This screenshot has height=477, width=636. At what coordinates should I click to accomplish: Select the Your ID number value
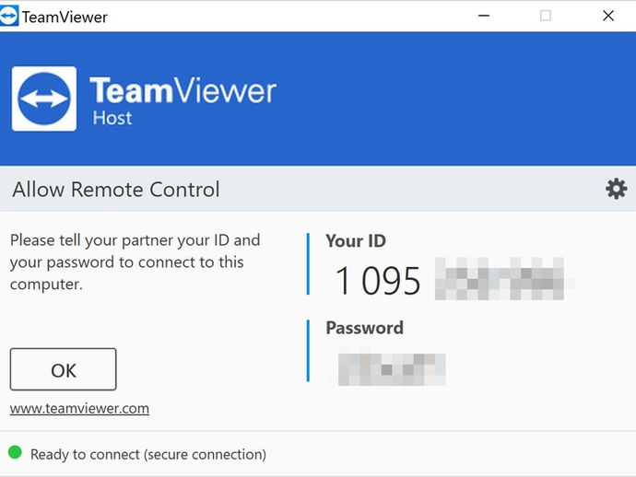[x=449, y=280]
